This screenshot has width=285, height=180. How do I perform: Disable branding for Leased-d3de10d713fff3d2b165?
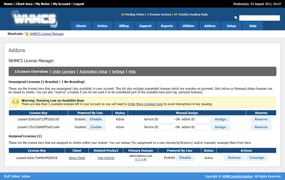(x=95, y=119)
